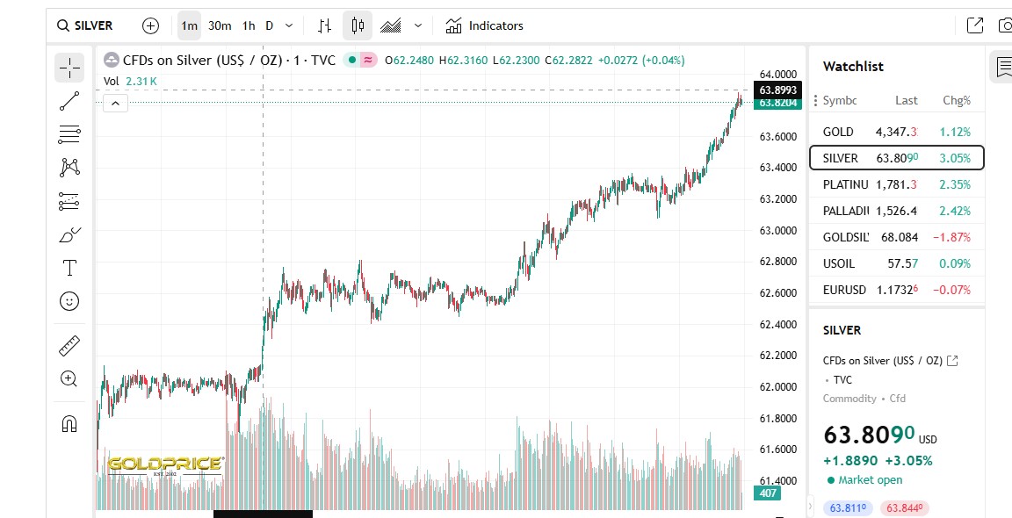Screen dimensions: 1012x518
Task: Click the silver symbol logo in the chart legend
Action: tap(112, 60)
